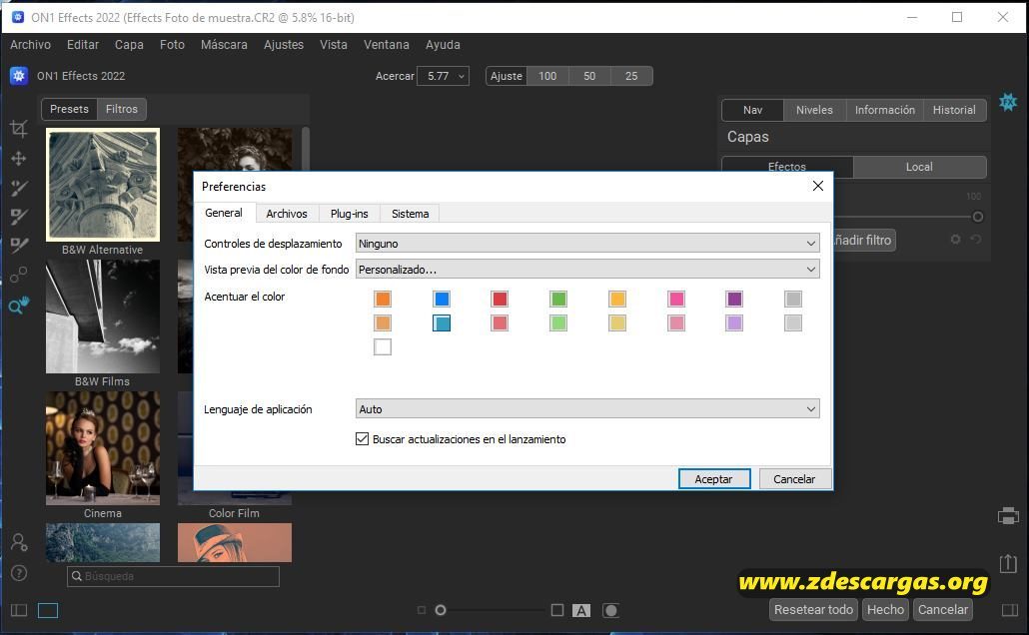The image size is (1029, 635).
Task: Click the small thumbnail size square icon
Action: coord(422,610)
